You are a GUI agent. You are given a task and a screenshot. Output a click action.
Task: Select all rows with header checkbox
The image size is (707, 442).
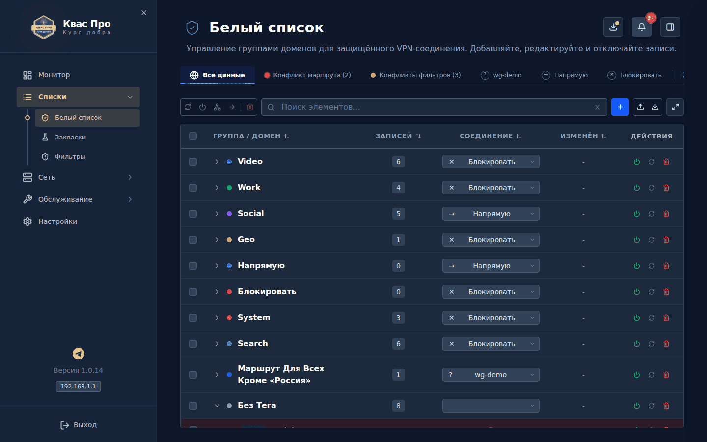coord(193,136)
